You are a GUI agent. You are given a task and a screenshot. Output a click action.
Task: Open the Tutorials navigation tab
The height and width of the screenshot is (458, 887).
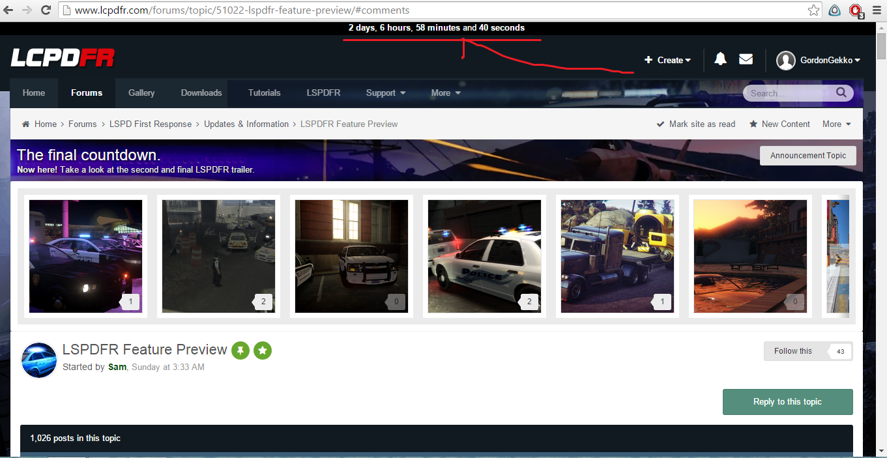[265, 93]
